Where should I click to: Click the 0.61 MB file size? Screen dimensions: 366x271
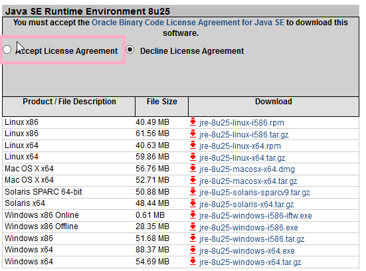pos(150,215)
